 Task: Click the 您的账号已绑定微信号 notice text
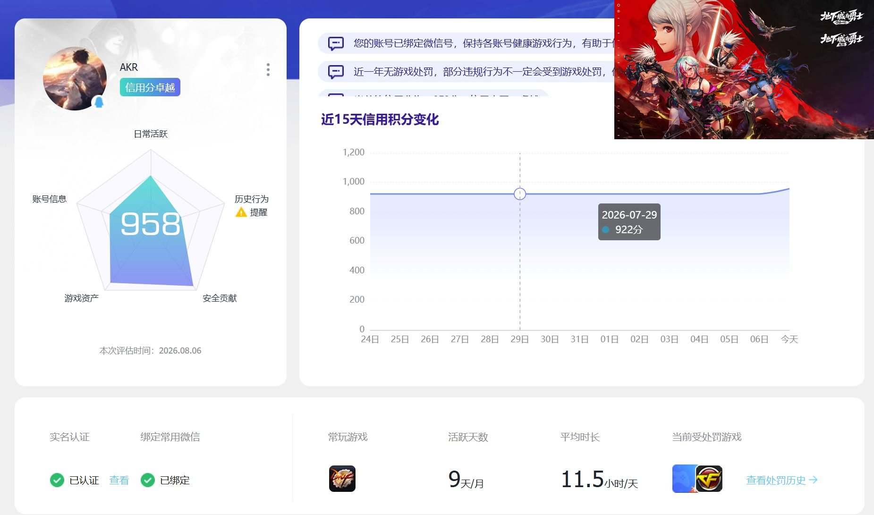coord(484,43)
